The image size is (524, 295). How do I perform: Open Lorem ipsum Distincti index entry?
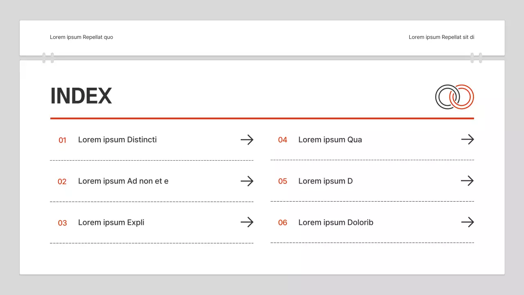click(x=117, y=140)
